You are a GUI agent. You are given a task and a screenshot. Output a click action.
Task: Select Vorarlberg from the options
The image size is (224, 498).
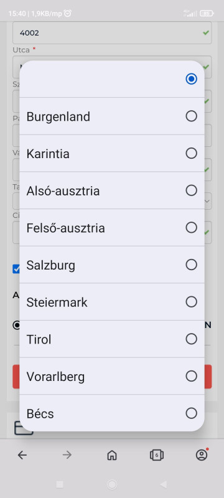pos(111,377)
